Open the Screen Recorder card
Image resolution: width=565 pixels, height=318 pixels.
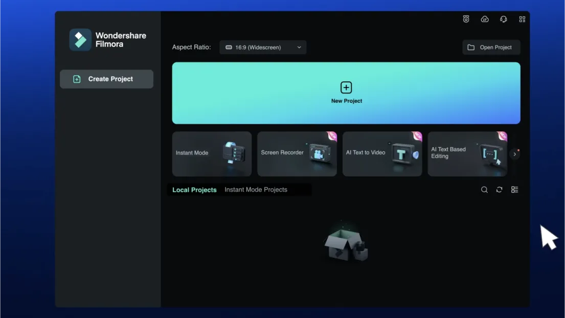click(x=297, y=154)
